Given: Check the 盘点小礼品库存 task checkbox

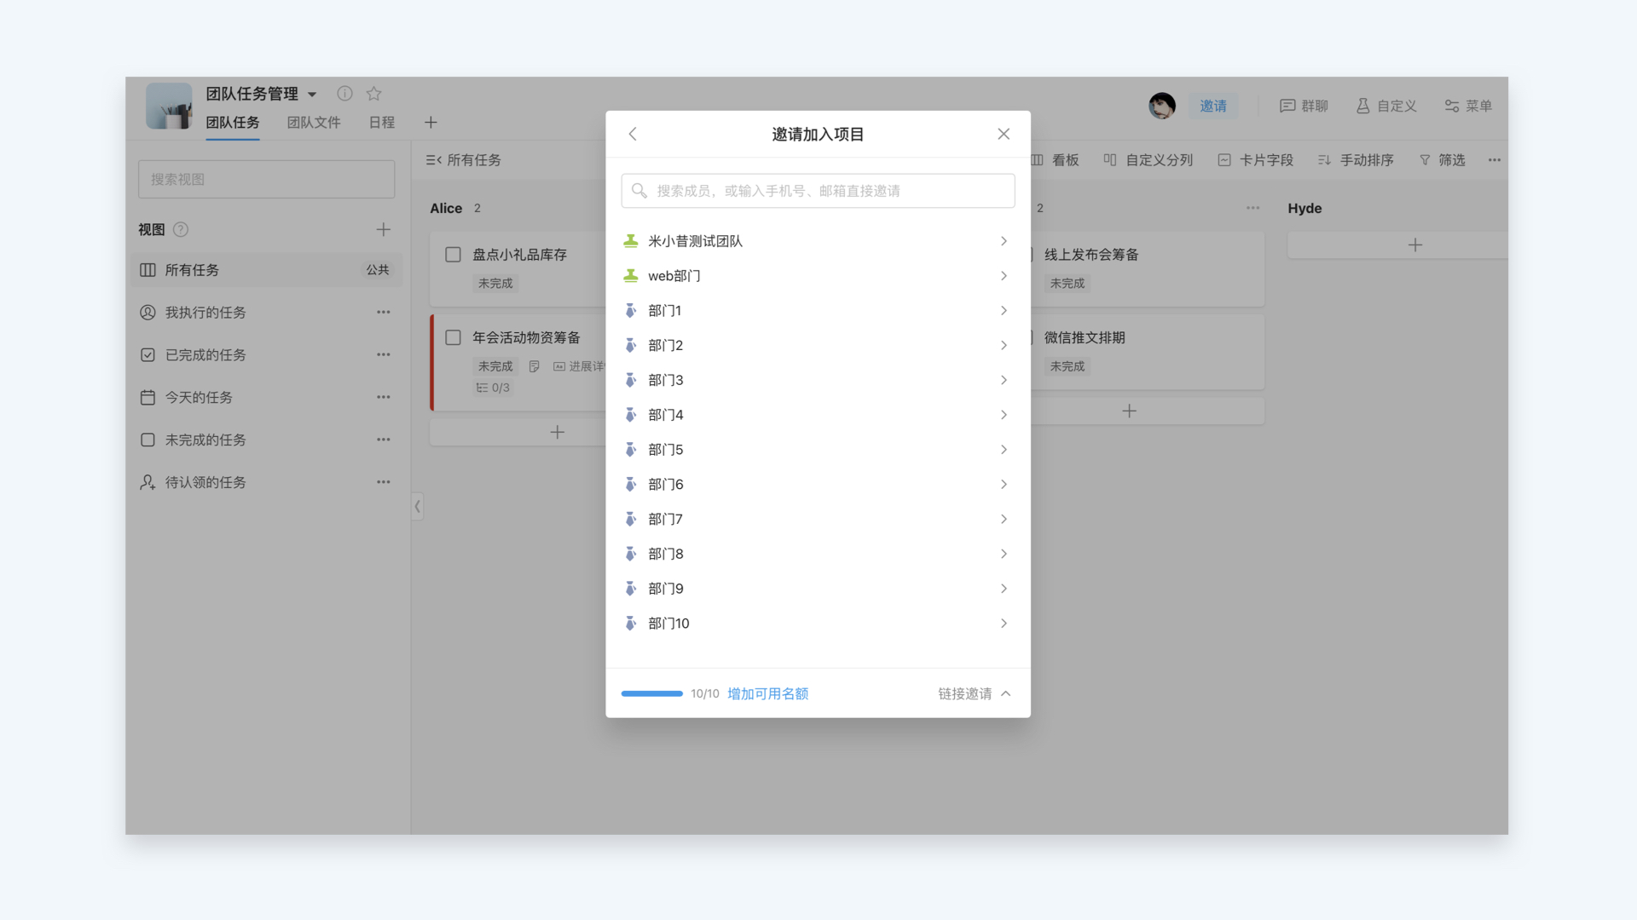Looking at the screenshot, I should pos(454,255).
